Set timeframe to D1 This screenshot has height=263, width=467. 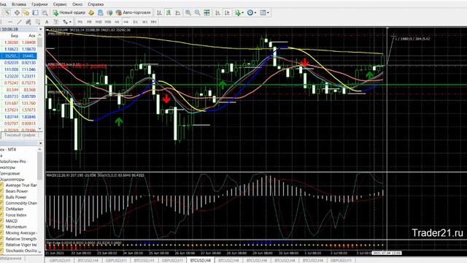pyautogui.click(x=135, y=22)
